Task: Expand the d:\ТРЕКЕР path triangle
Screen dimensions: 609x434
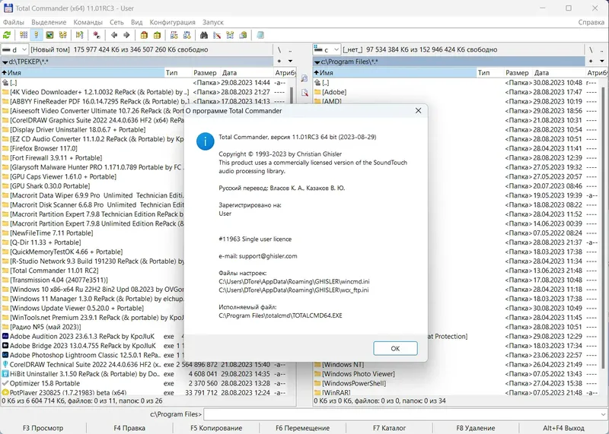Action: pyautogui.click(x=5, y=62)
